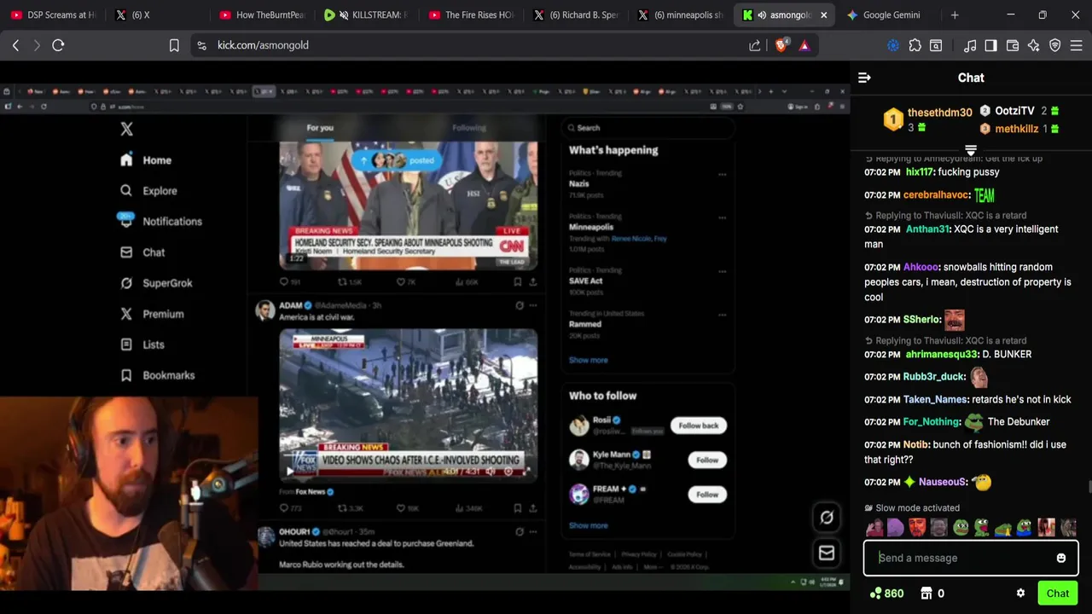
Task: Show more trends under What's happening
Action: [589, 360]
